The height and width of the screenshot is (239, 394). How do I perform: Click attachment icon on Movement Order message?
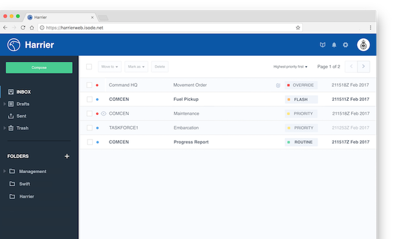click(278, 85)
